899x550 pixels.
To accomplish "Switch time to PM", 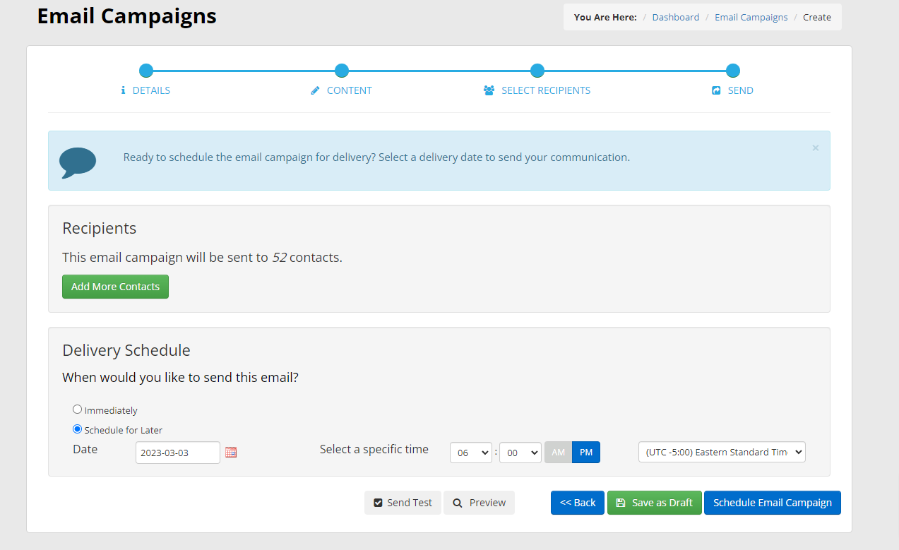I will click(x=586, y=453).
